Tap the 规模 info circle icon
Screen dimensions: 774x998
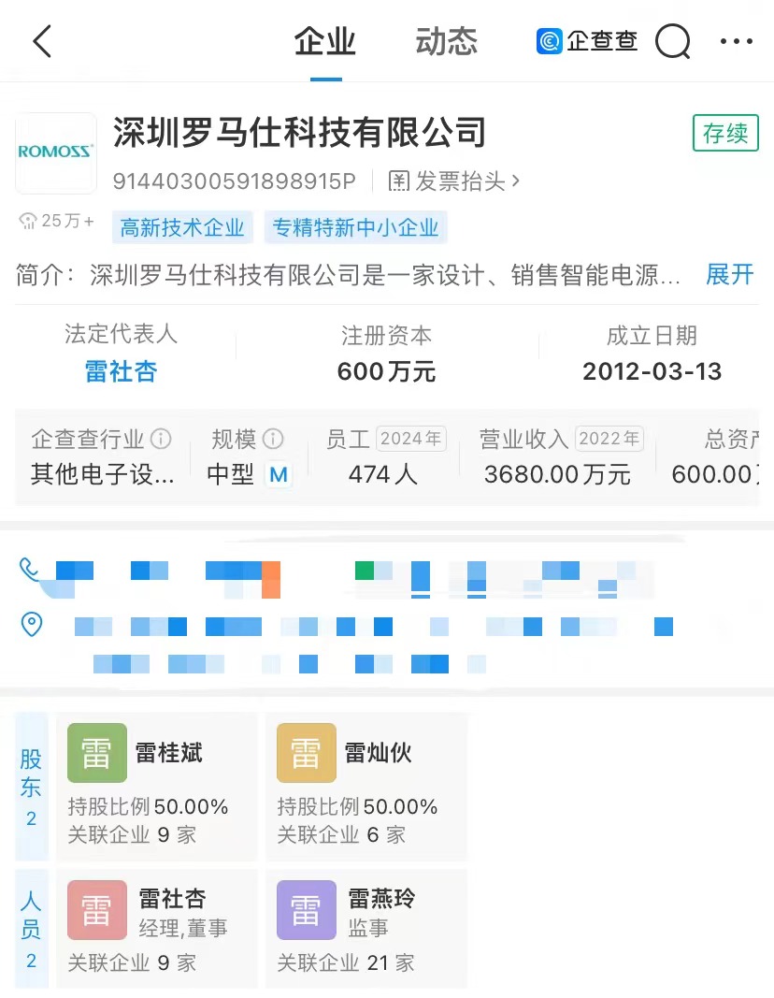270,438
